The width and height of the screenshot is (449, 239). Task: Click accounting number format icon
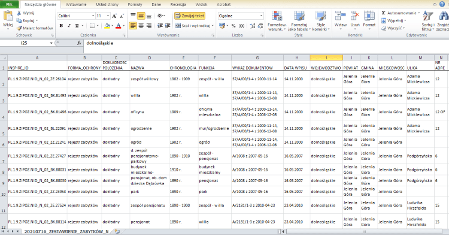(222, 26)
